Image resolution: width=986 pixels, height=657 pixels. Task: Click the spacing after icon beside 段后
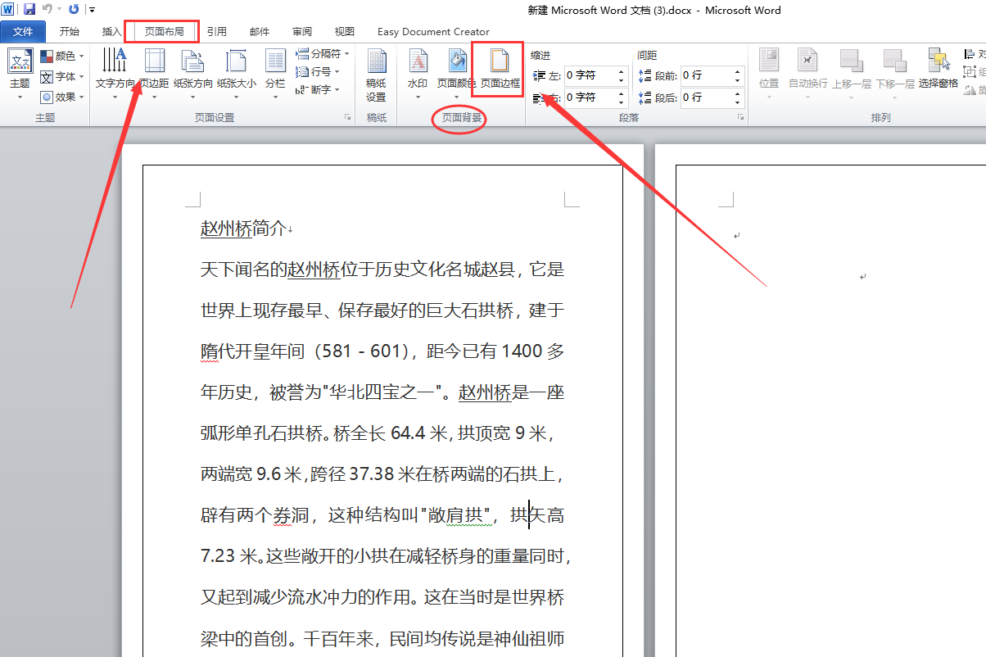tap(645, 97)
